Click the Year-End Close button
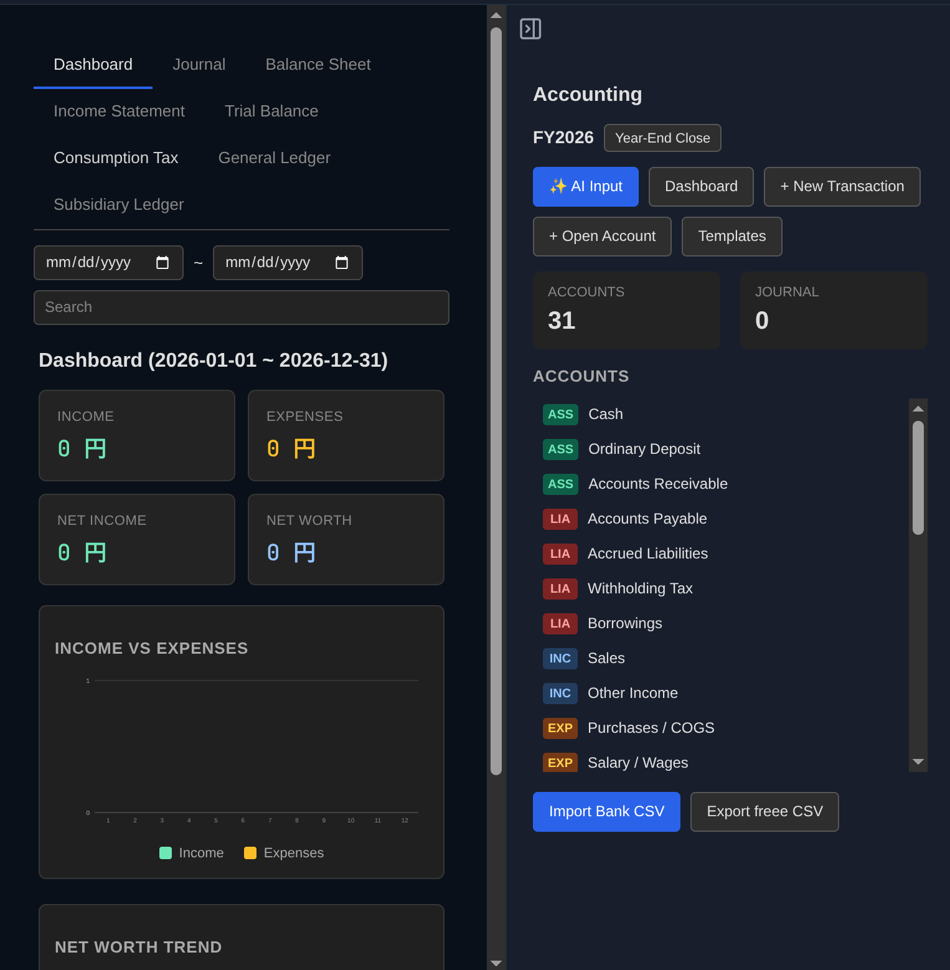 (662, 138)
